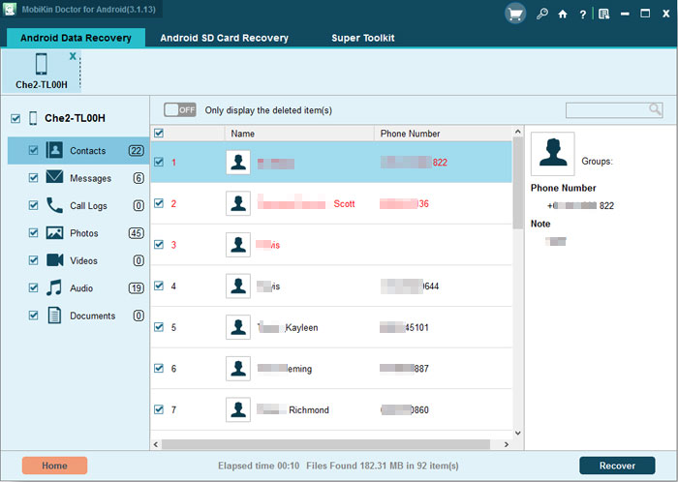Sort by Phone Number column header
Image resolution: width=678 pixels, height=482 pixels.
pyautogui.click(x=444, y=134)
